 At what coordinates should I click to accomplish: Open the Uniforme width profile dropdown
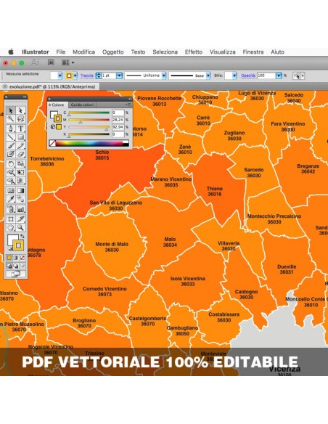[164, 76]
